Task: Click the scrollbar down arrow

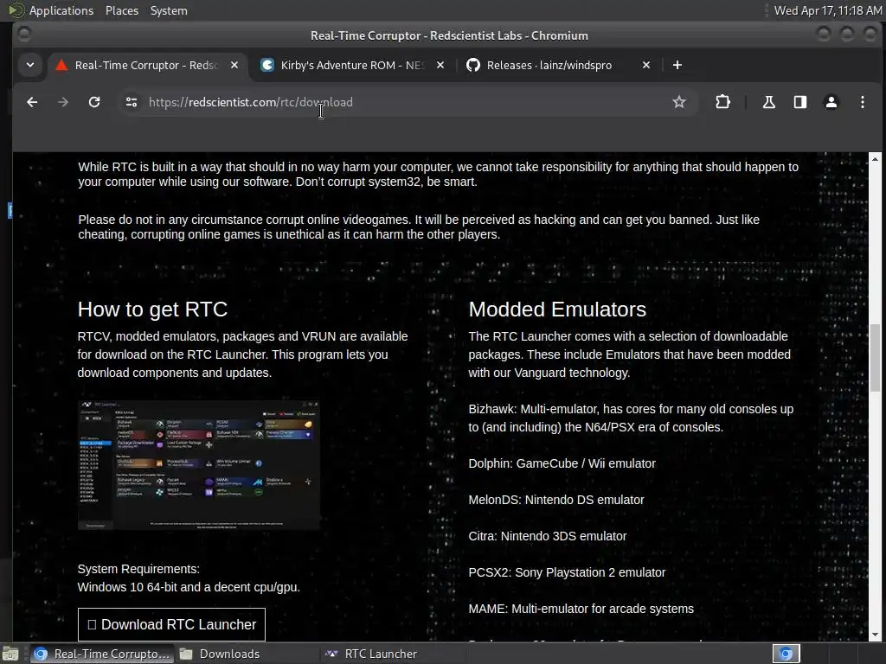Action: click(x=875, y=635)
